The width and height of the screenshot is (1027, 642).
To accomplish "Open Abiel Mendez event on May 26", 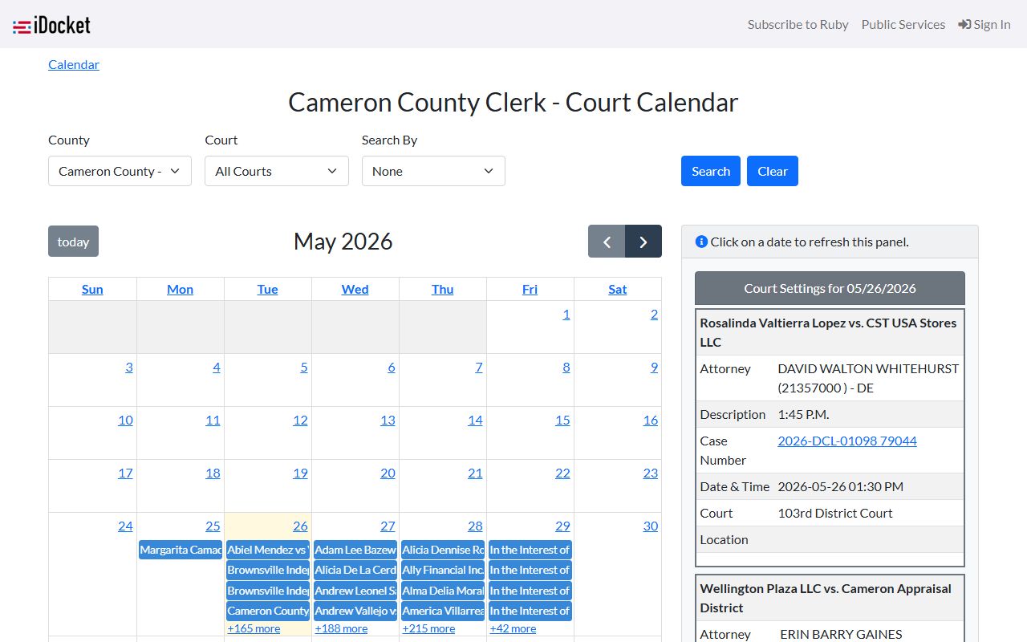I will click(268, 550).
